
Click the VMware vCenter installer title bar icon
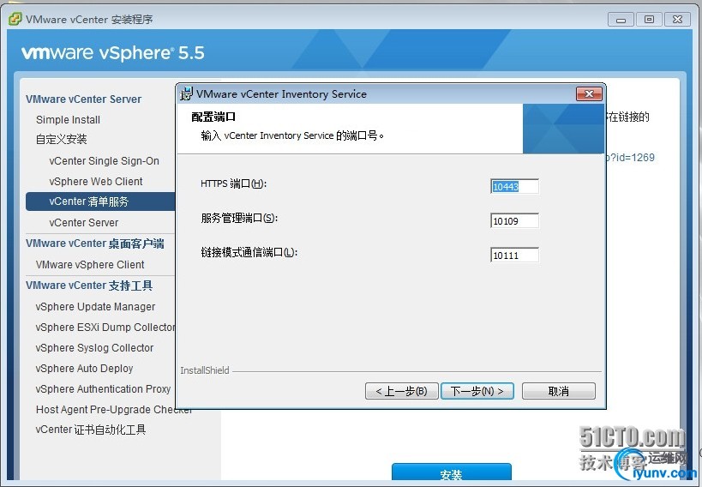click(x=15, y=19)
